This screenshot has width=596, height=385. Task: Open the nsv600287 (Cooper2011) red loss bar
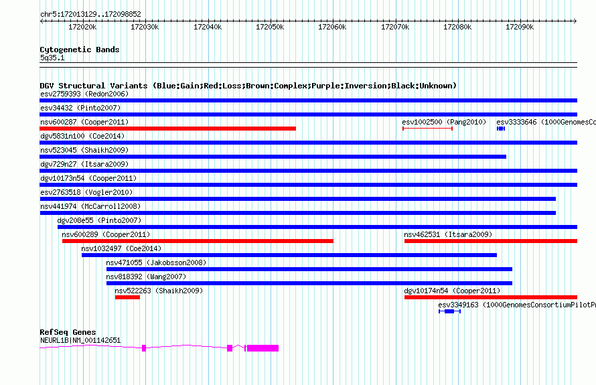167,129
